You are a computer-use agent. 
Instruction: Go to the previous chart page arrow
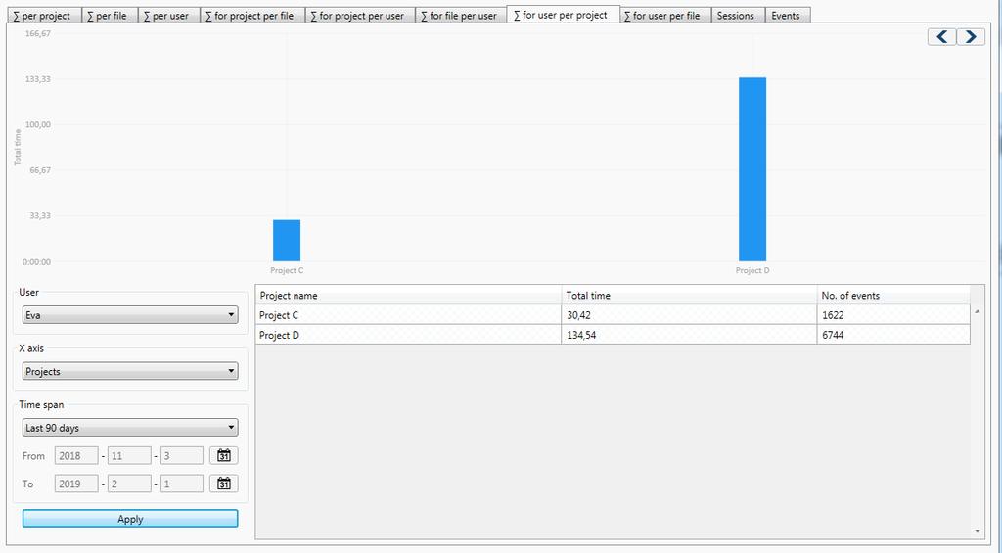coord(941,37)
